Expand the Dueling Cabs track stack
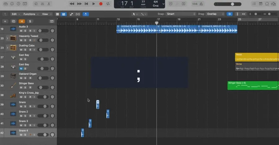This screenshot has width=279, height=145. 7,48
